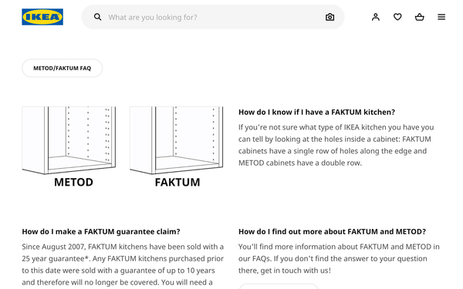The width and height of the screenshot is (463, 289).
Task: Click the search magnifier icon
Action: (x=98, y=17)
